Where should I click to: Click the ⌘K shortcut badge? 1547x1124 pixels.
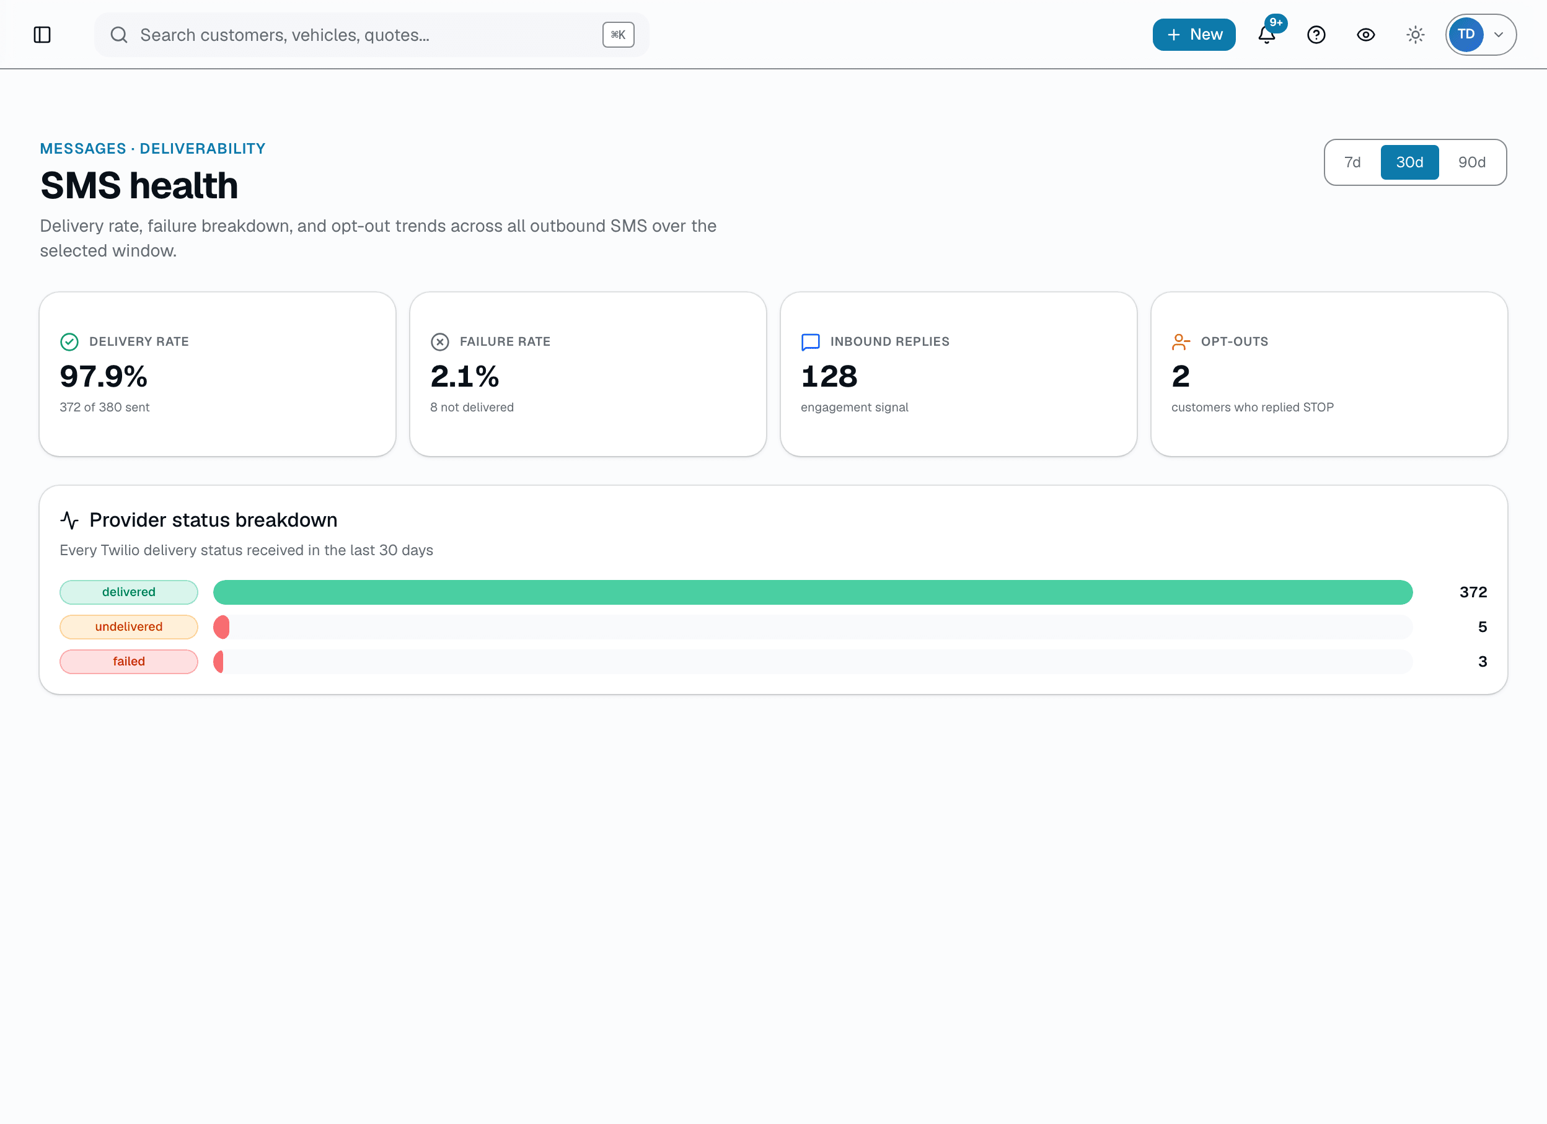tap(618, 35)
